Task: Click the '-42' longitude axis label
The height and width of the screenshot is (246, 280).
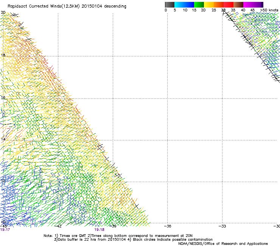Action: (x=58, y=226)
